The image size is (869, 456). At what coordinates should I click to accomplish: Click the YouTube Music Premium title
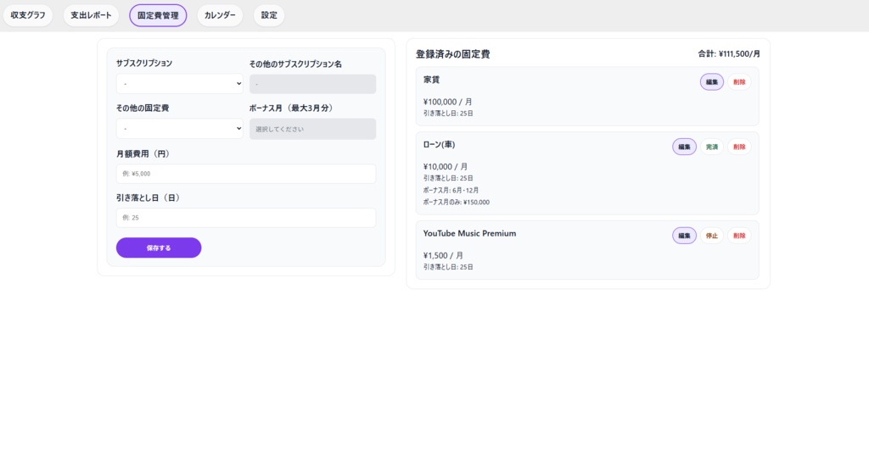pos(469,234)
